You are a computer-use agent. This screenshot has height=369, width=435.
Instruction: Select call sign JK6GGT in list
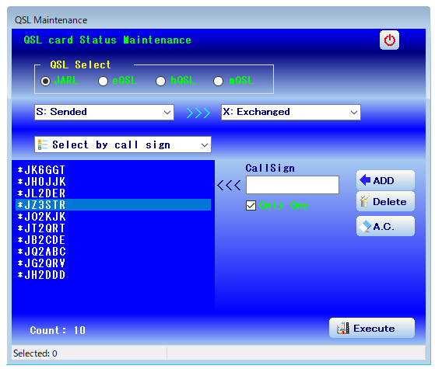pyautogui.click(x=113, y=170)
